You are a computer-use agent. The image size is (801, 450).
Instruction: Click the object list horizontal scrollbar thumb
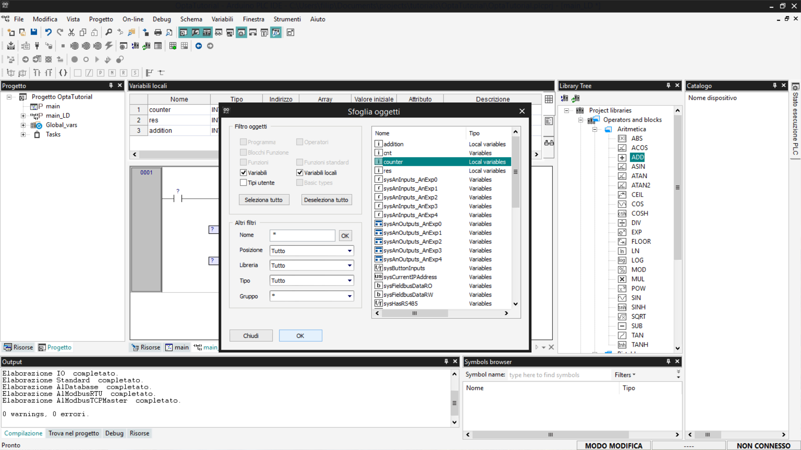414,313
